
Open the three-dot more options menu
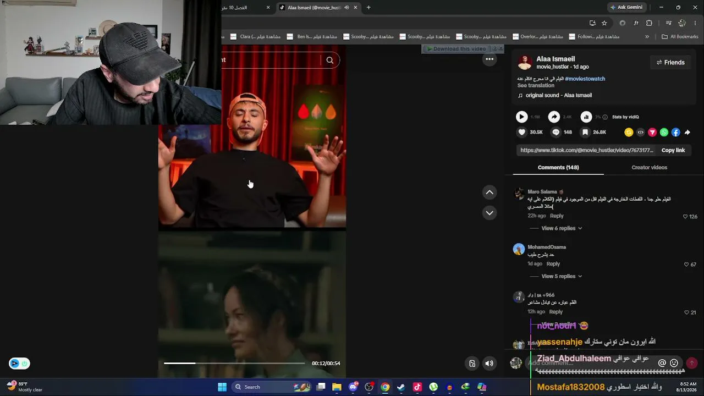click(490, 59)
